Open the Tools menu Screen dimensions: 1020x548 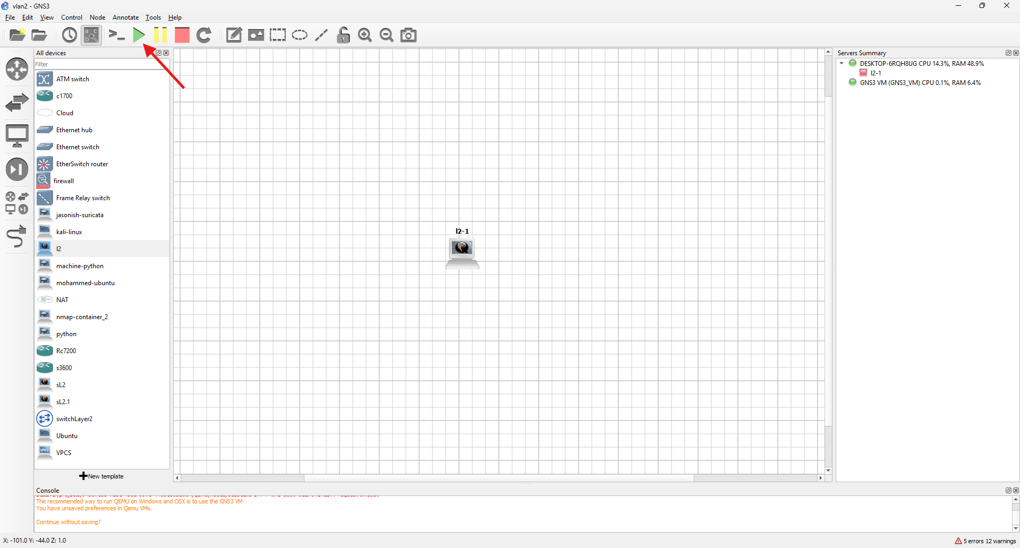(x=153, y=18)
